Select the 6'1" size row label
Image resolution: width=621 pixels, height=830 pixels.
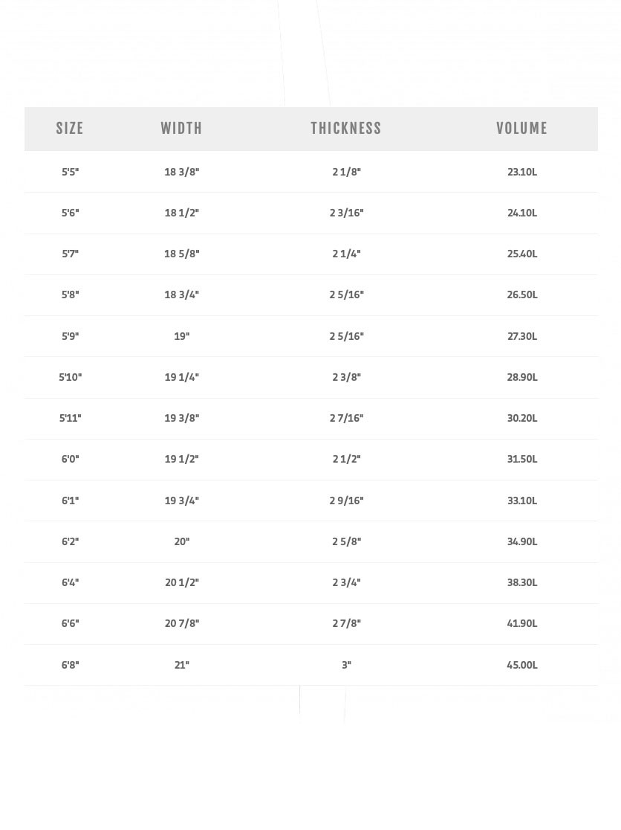70,501
